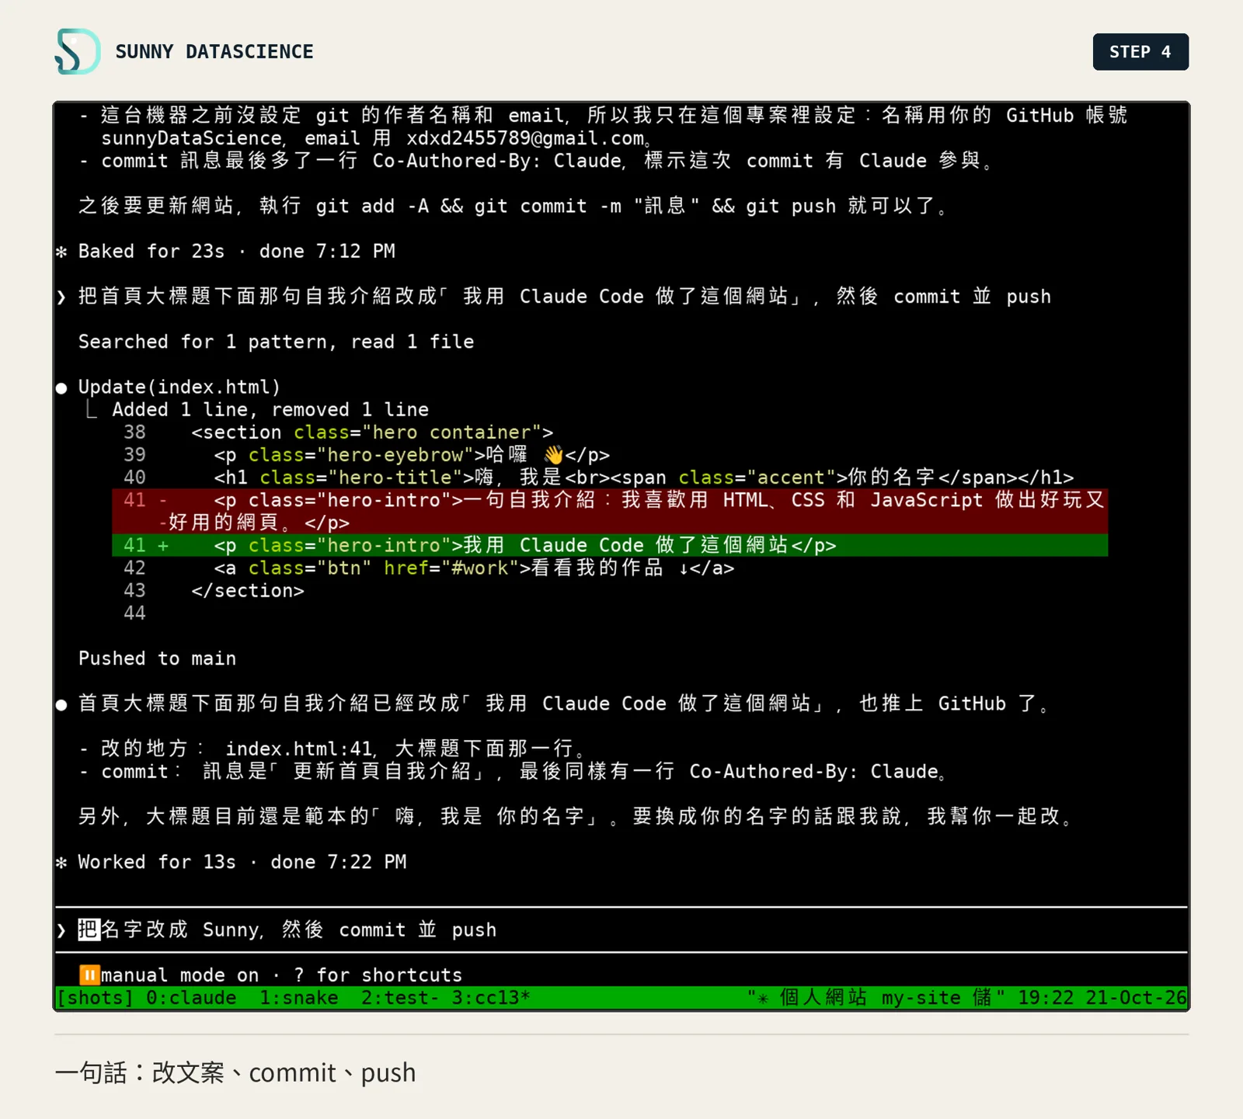1243x1119 pixels.
Task: Click the STEP 4 badge
Action: [1140, 52]
